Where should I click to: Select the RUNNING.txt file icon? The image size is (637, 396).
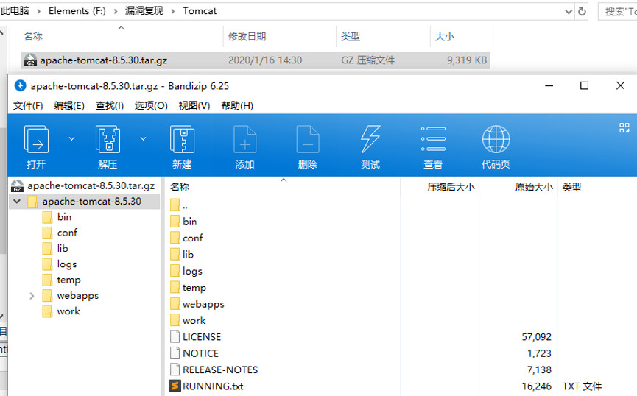pos(175,386)
